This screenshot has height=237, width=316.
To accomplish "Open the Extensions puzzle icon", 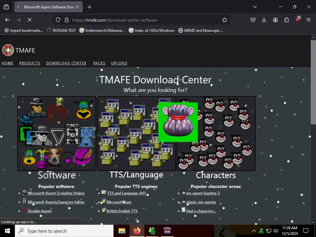I will coord(286,20).
